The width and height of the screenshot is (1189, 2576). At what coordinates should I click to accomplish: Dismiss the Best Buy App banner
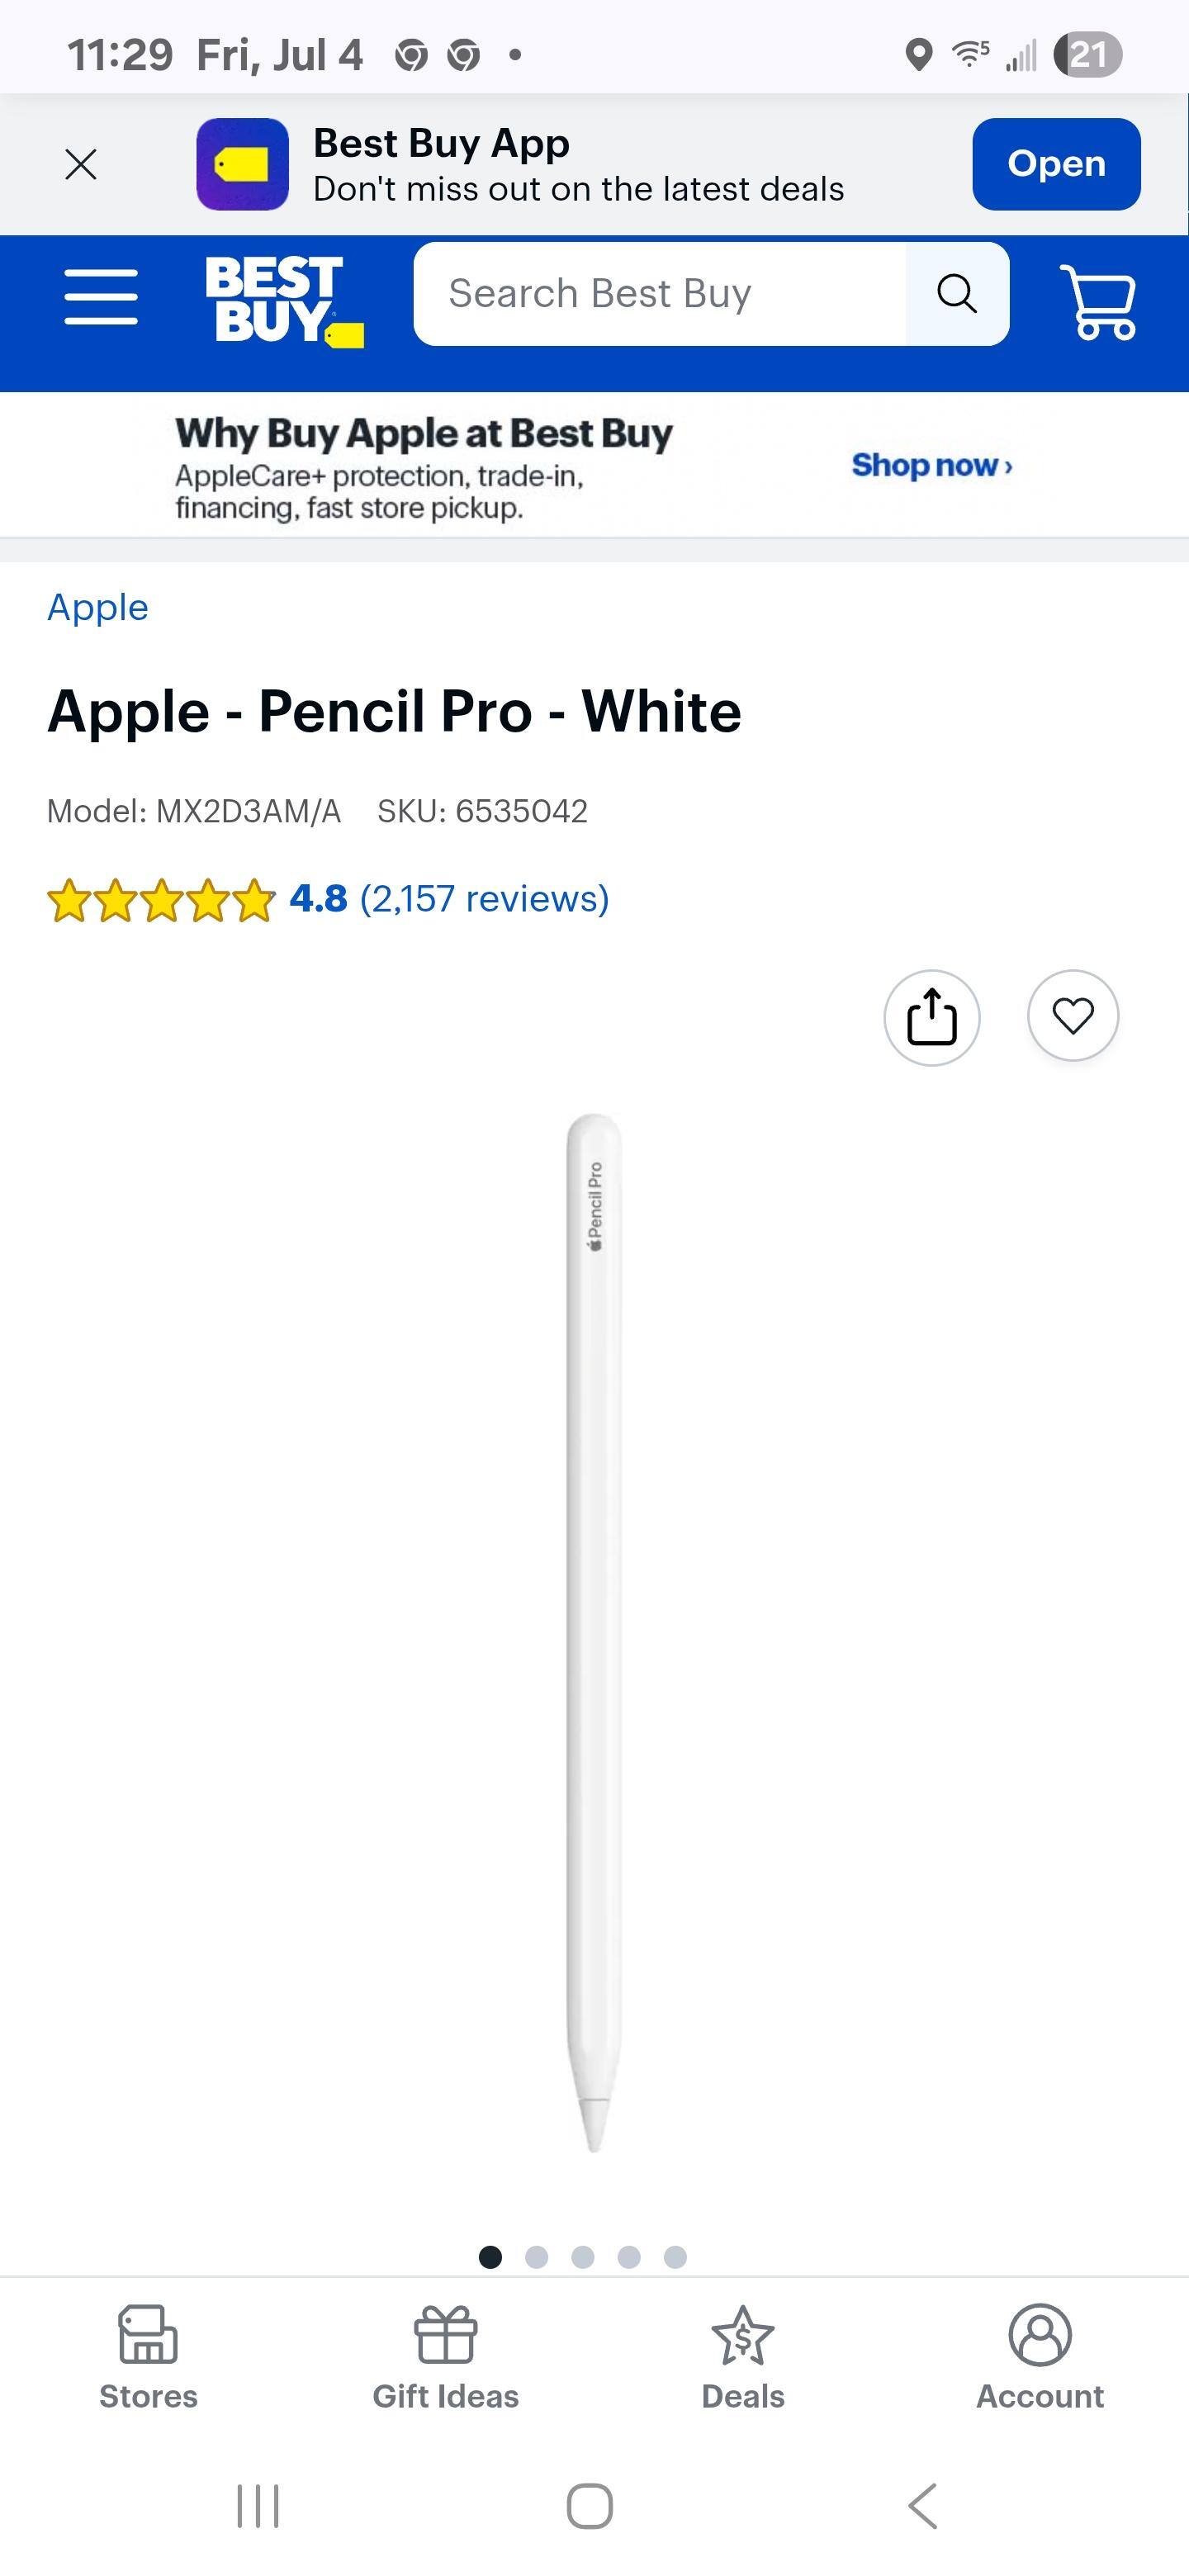(x=81, y=164)
